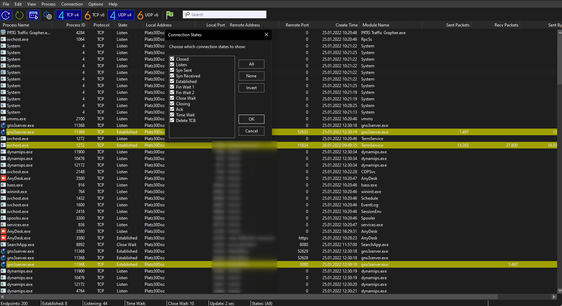Click wininit.exe process icon
Image resolution: width=562 pixels, height=306 pixels.
tap(3, 191)
